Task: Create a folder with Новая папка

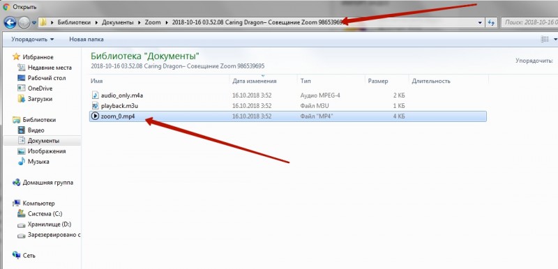Action: (x=86, y=39)
